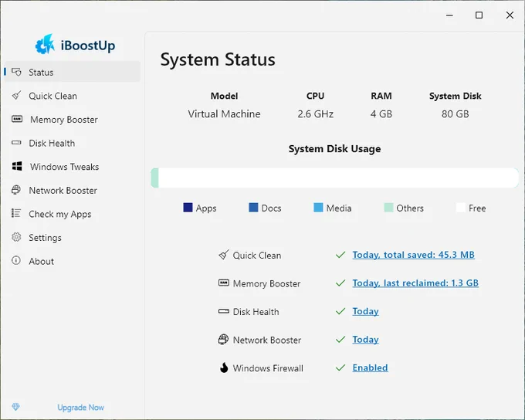Click the Memory Booster RAM icon in sidebar
Image resolution: width=525 pixels, height=420 pixels.
pos(17,119)
